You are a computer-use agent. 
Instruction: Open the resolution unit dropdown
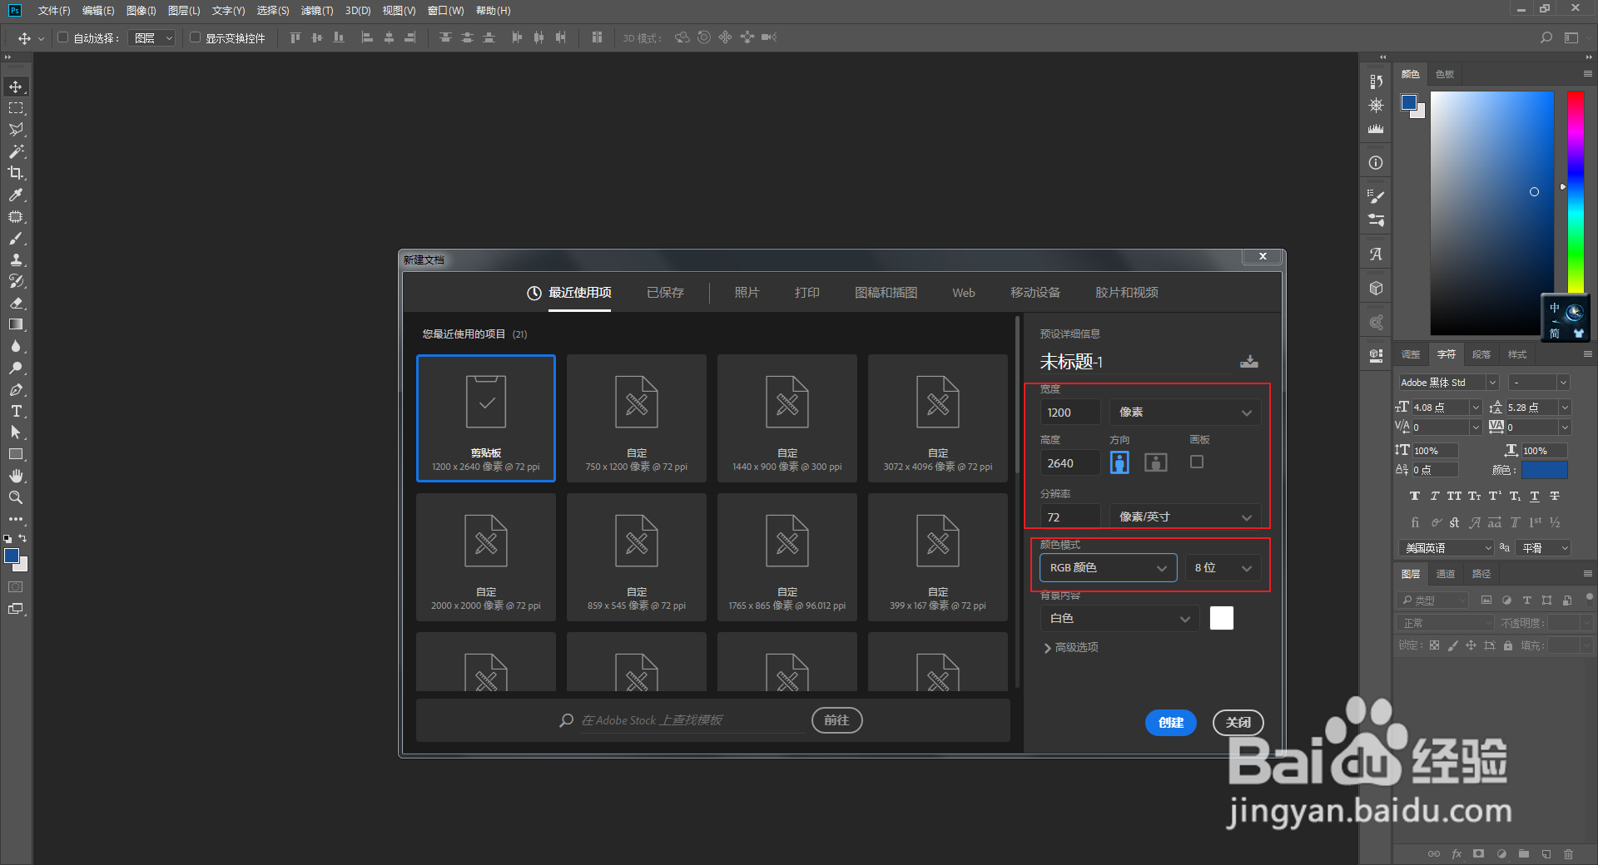(x=1185, y=517)
